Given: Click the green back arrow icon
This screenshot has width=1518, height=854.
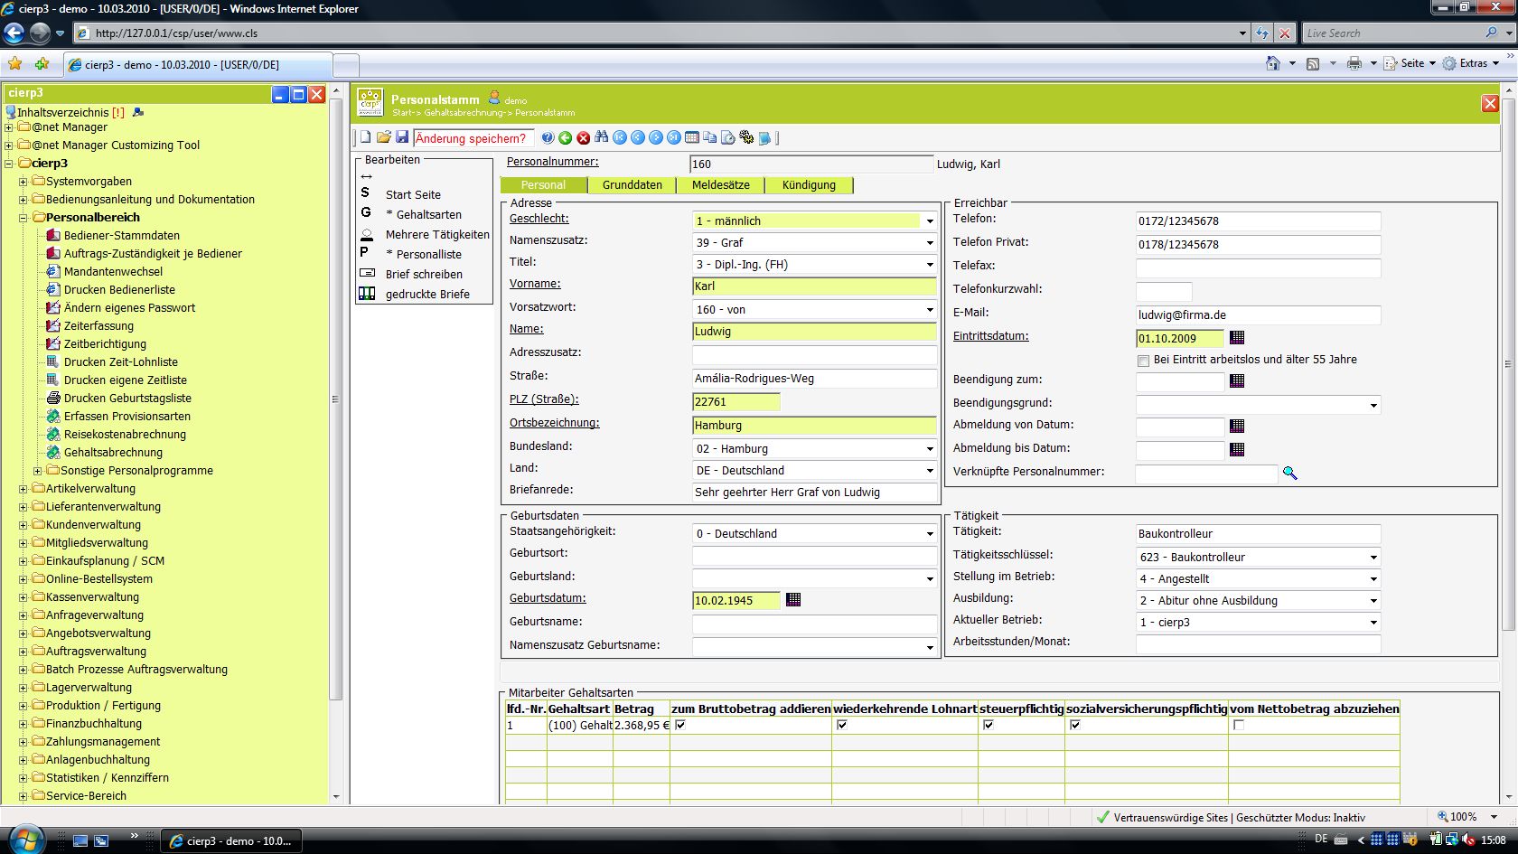Looking at the screenshot, I should (x=566, y=137).
